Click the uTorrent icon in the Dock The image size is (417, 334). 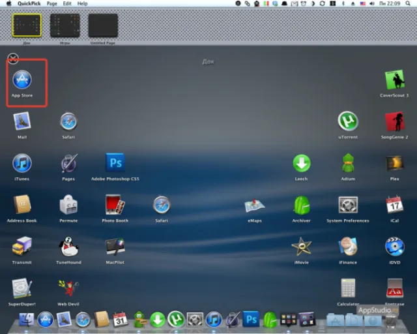[x=176, y=319]
